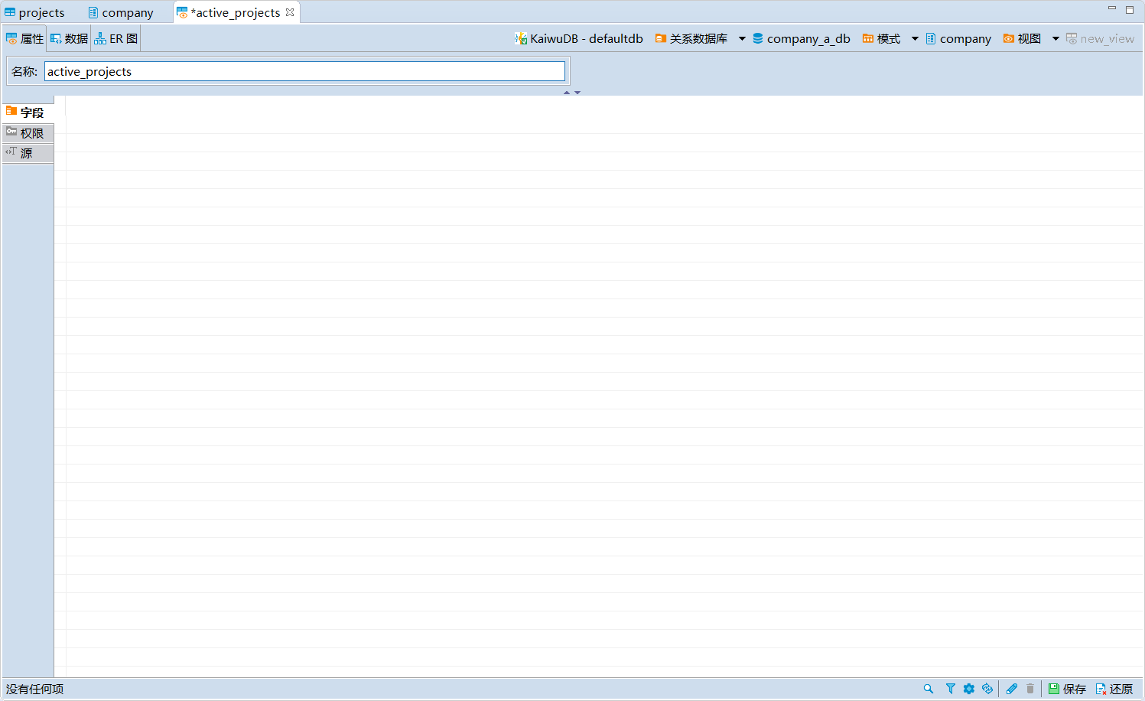Click the company_a_db database breadcrumb

pyautogui.click(x=801, y=39)
